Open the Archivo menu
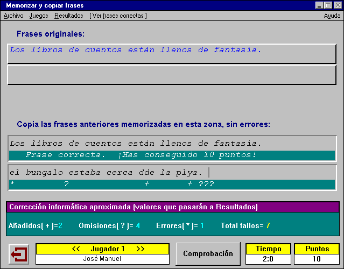This screenshot has width=344, height=269. point(13,16)
